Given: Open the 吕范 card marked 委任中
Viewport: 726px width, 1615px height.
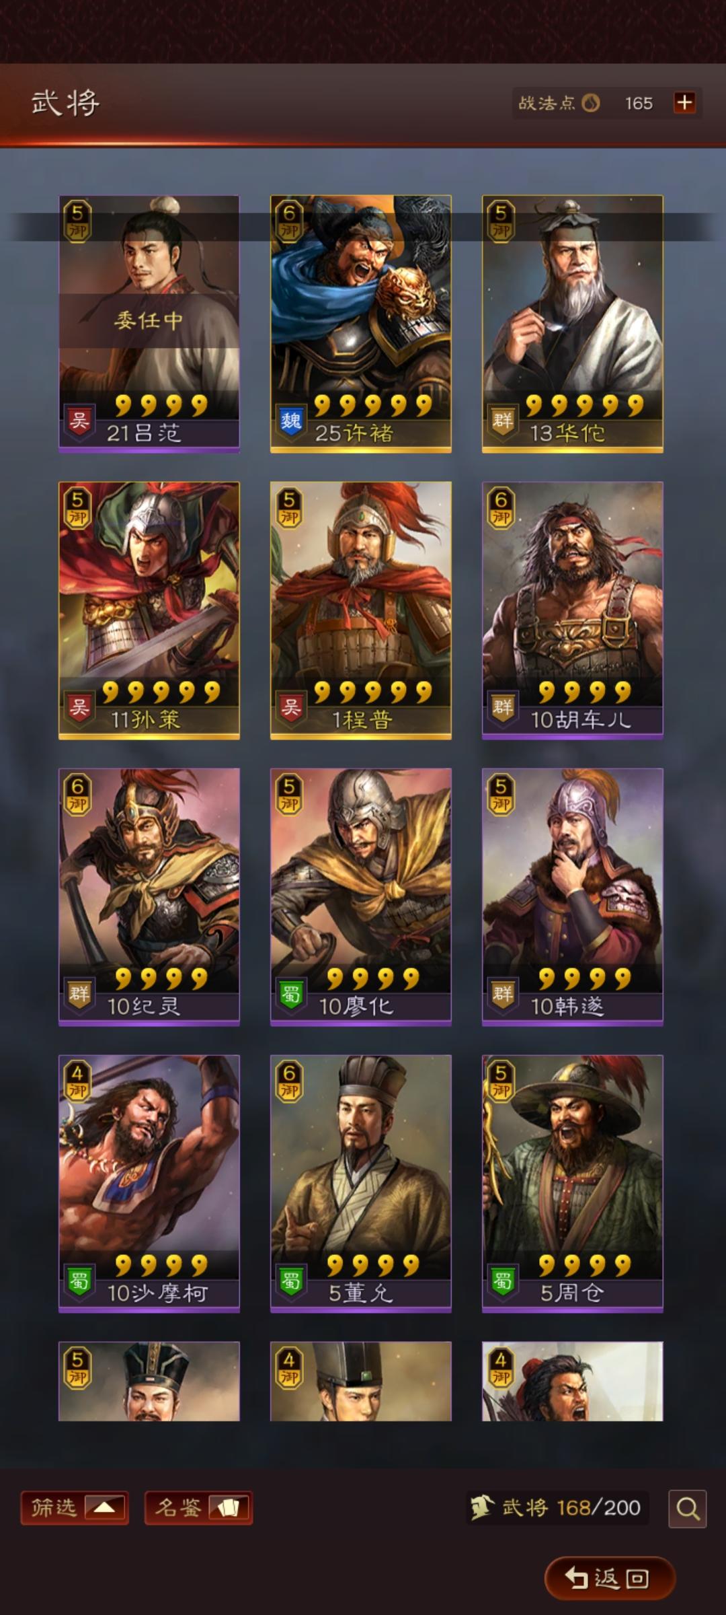Looking at the screenshot, I should [149, 324].
